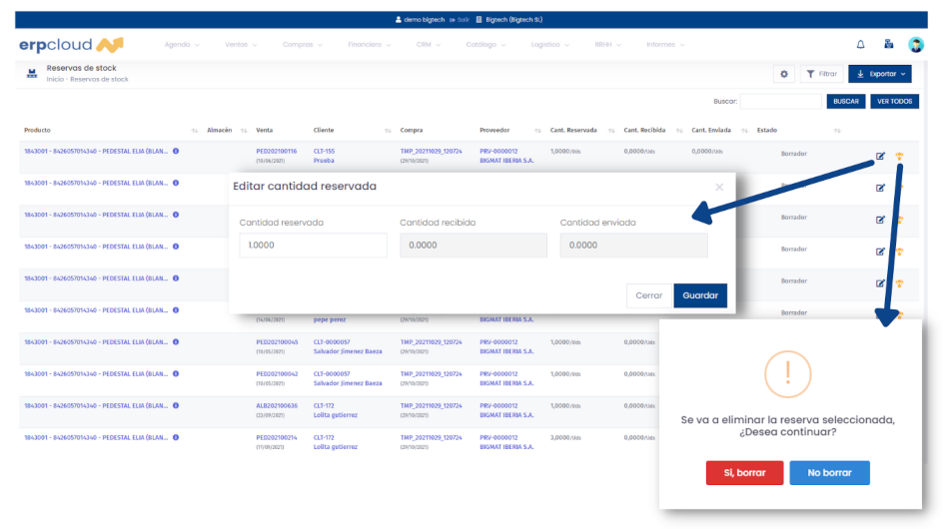Close the Editar cantidad reservada dialog

pos(719,188)
